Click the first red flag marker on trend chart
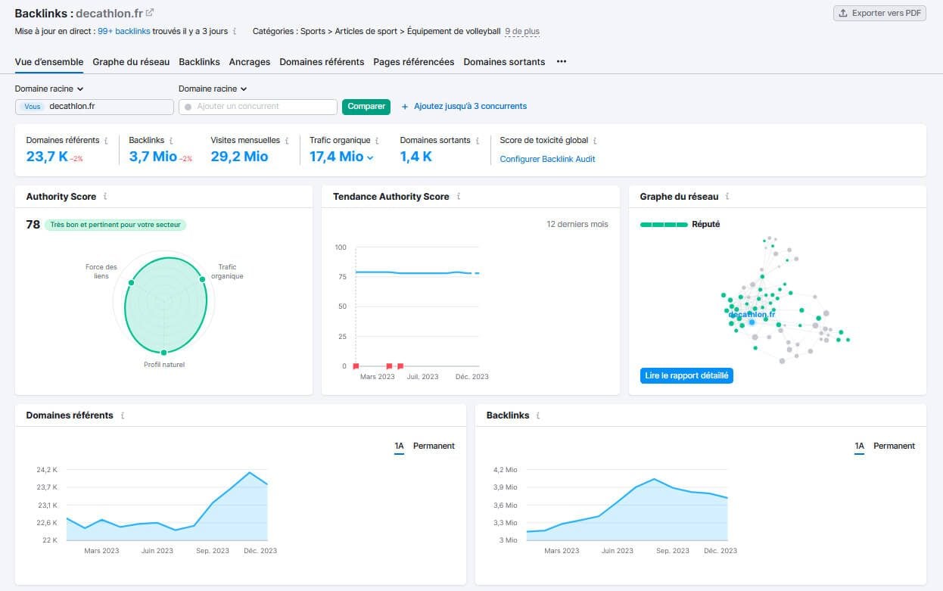 356,365
